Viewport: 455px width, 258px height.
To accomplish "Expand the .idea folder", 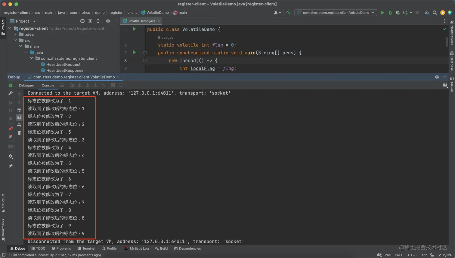I will tap(15, 34).
